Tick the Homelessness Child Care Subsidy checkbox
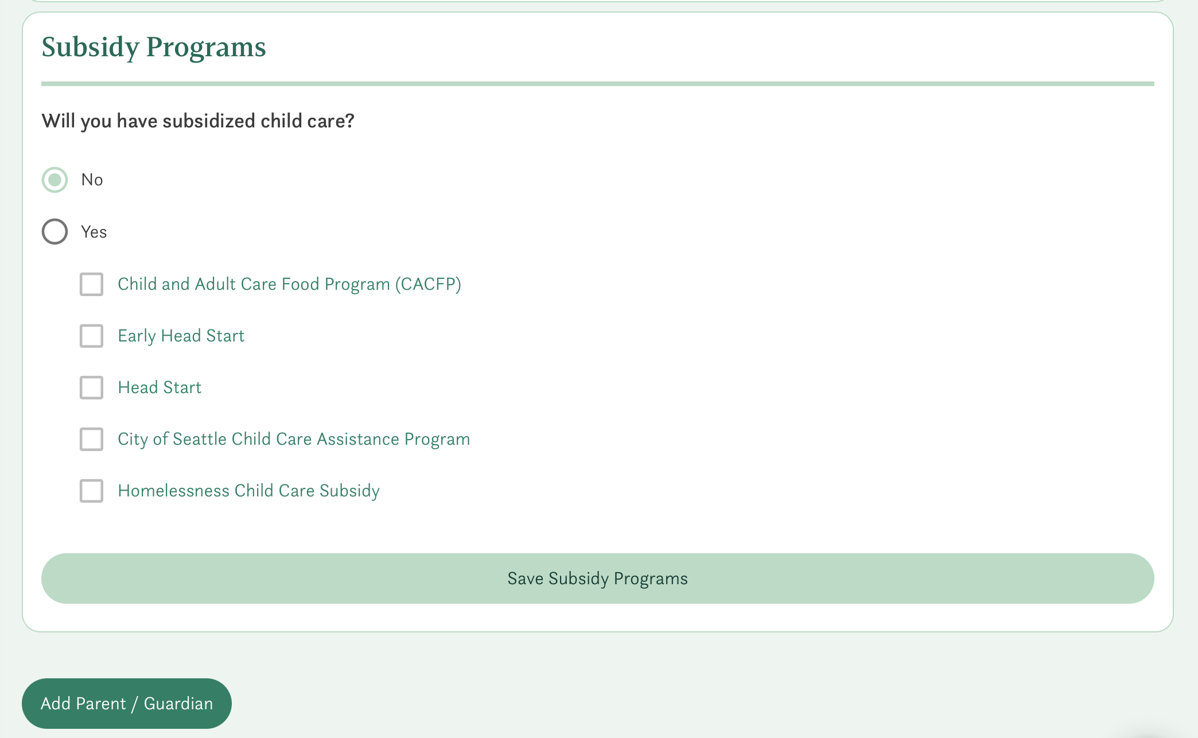The image size is (1198, 738). [x=91, y=491]
